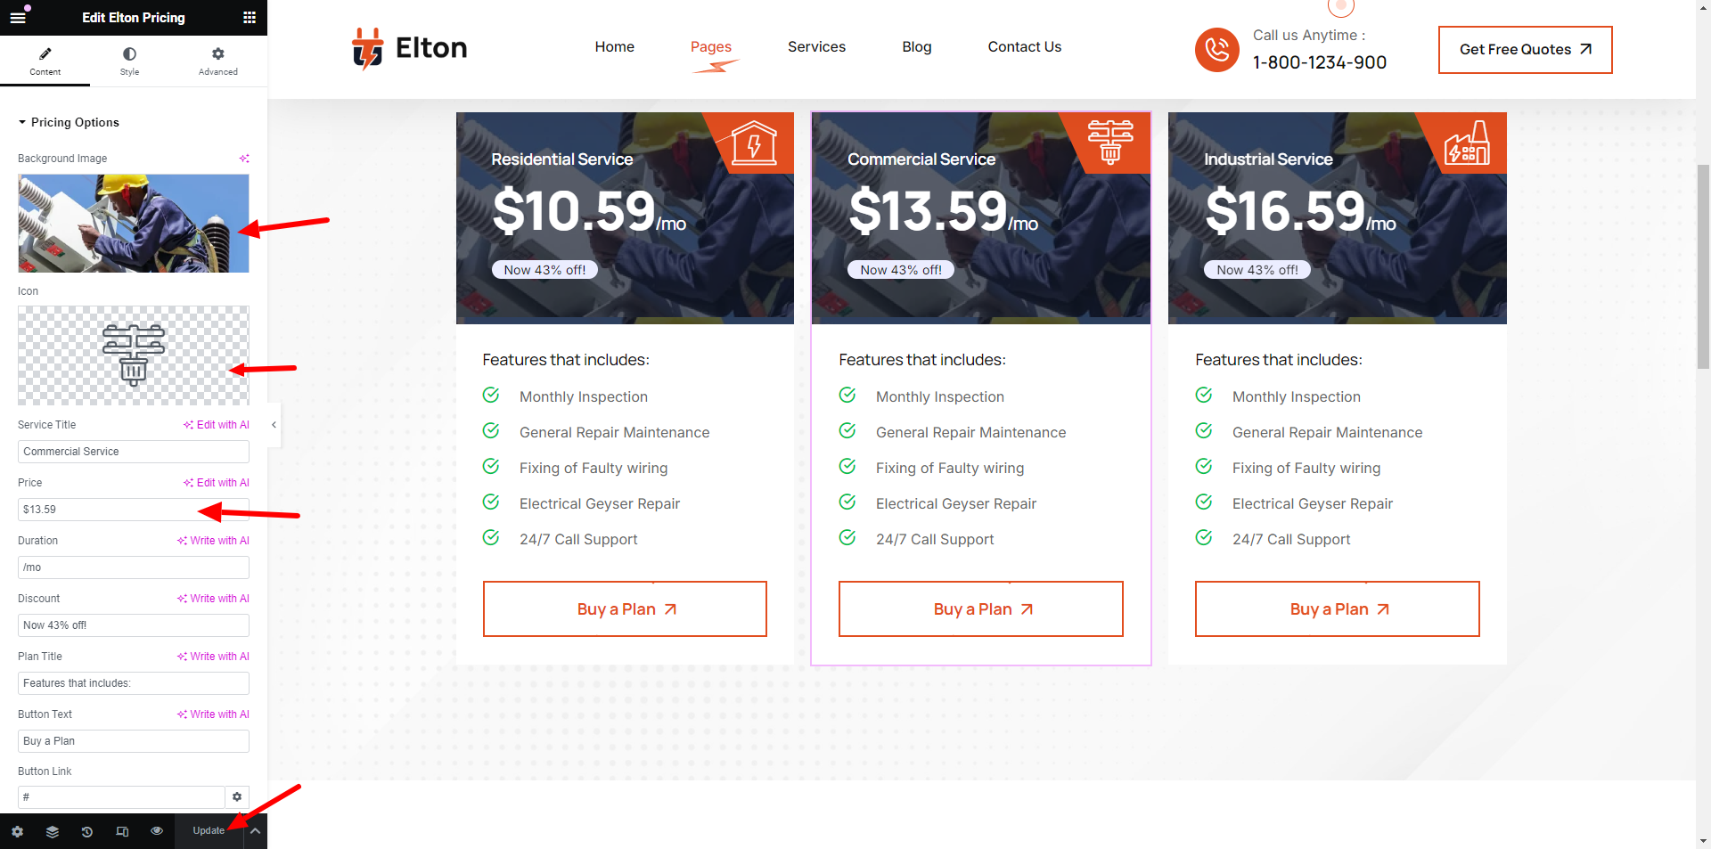Click the orange phone call icon
This screenshot has height=849, width=1711.
coord(1216,50)
